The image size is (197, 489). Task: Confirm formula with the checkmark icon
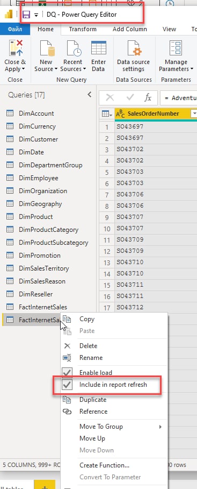pos(130,98)
